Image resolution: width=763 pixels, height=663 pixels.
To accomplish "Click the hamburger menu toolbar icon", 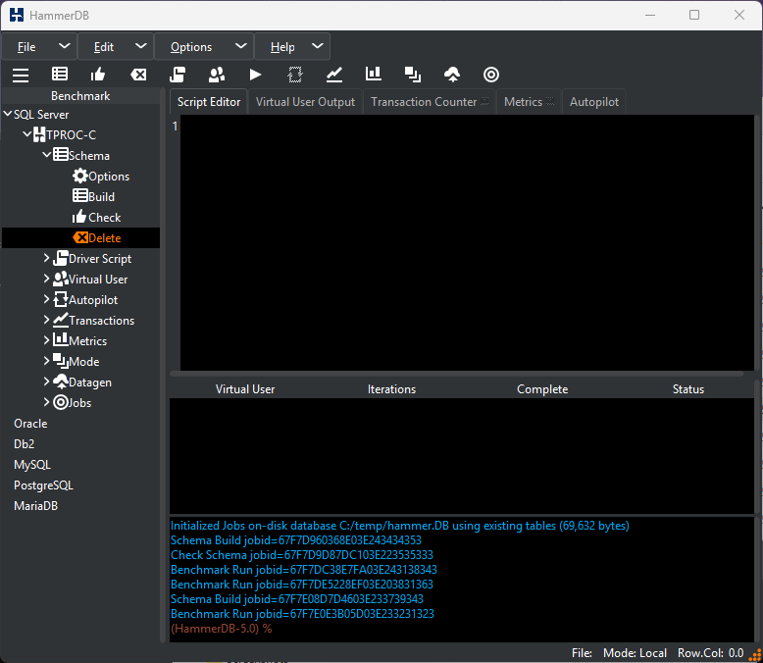I will (x=21, y=75).
